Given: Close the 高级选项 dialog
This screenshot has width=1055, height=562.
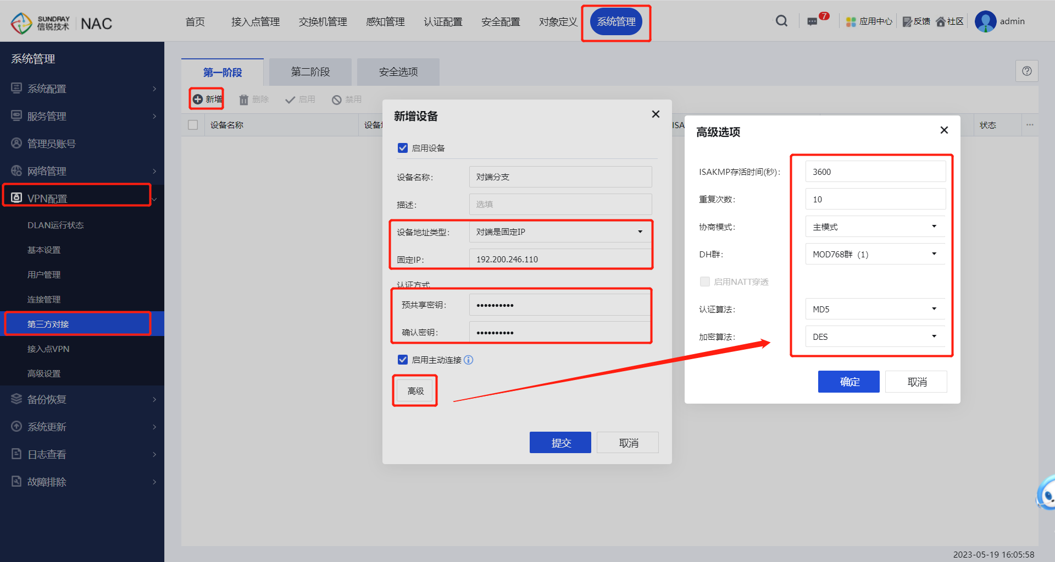Looking at the screenshot, I should 944,130.
